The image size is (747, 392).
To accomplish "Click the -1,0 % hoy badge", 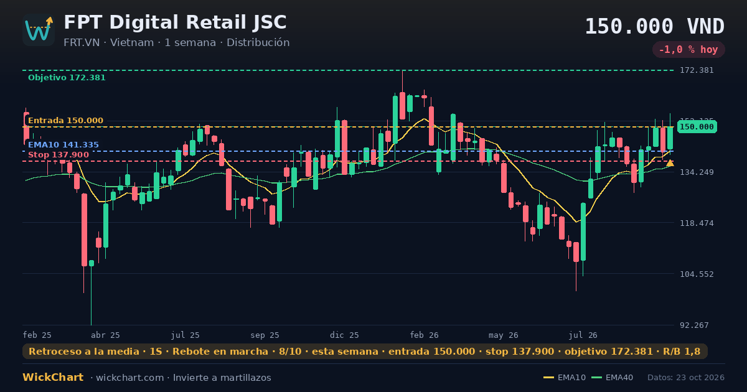I will click(688, 50).
